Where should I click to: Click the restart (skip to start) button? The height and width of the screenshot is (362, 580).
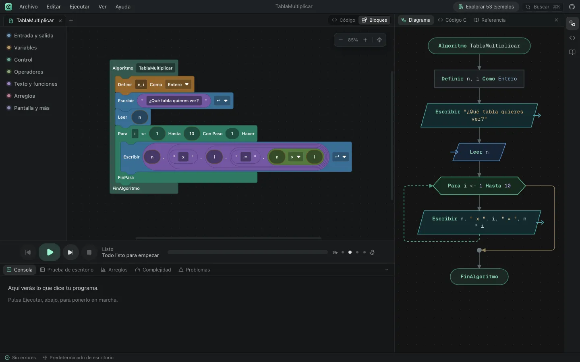[x=28, y=252]
